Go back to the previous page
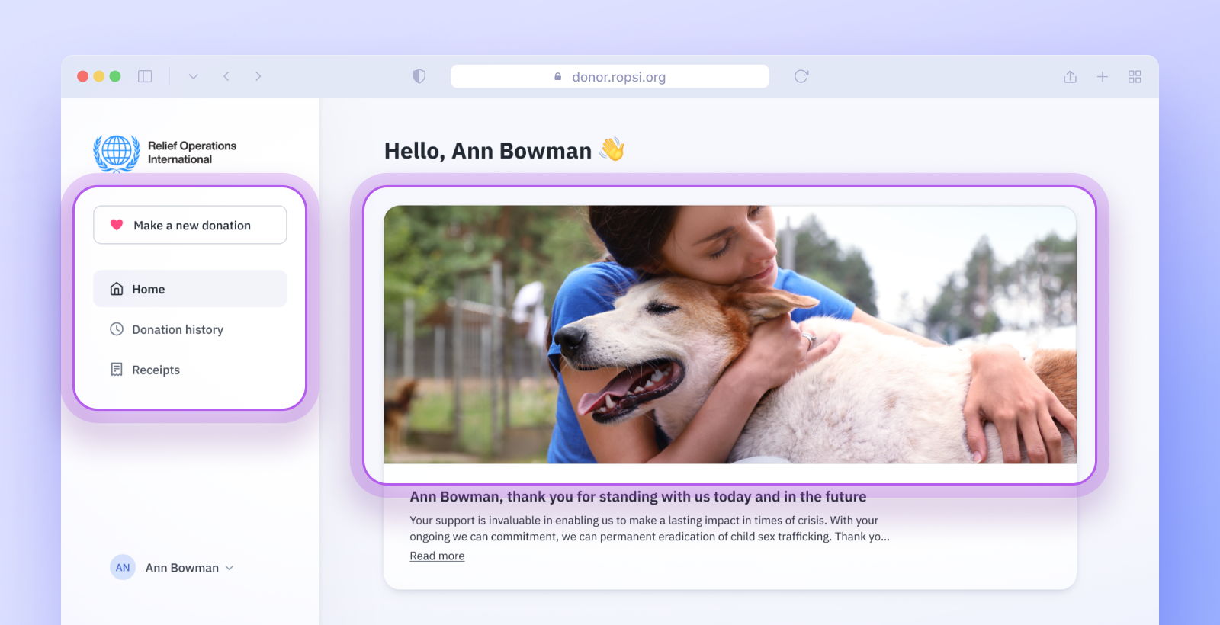Viewport: 1220px width, 625px height. pos(226,76)
